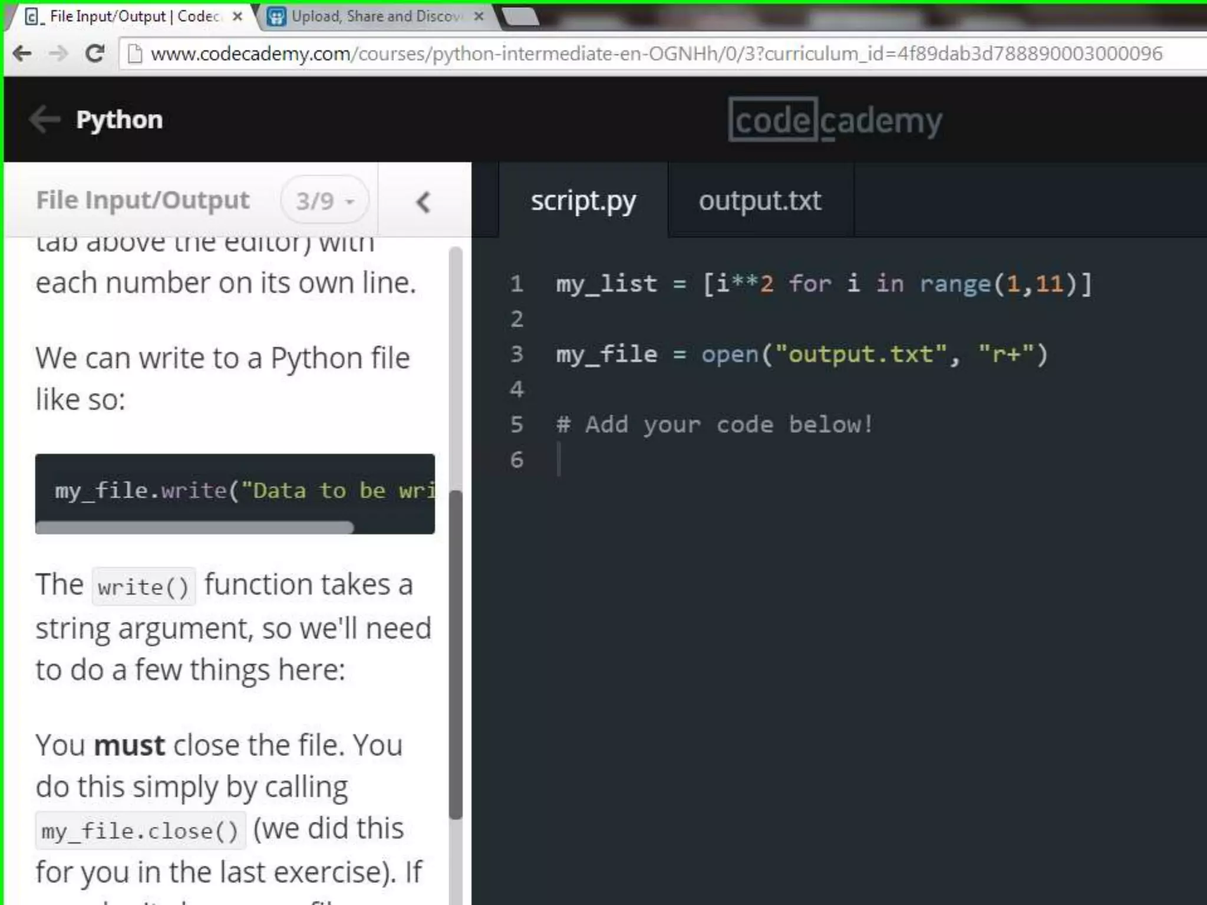Click the browser forward arrow
Image resolution: width=1207 pixels, height=905 pixels.
58,54
